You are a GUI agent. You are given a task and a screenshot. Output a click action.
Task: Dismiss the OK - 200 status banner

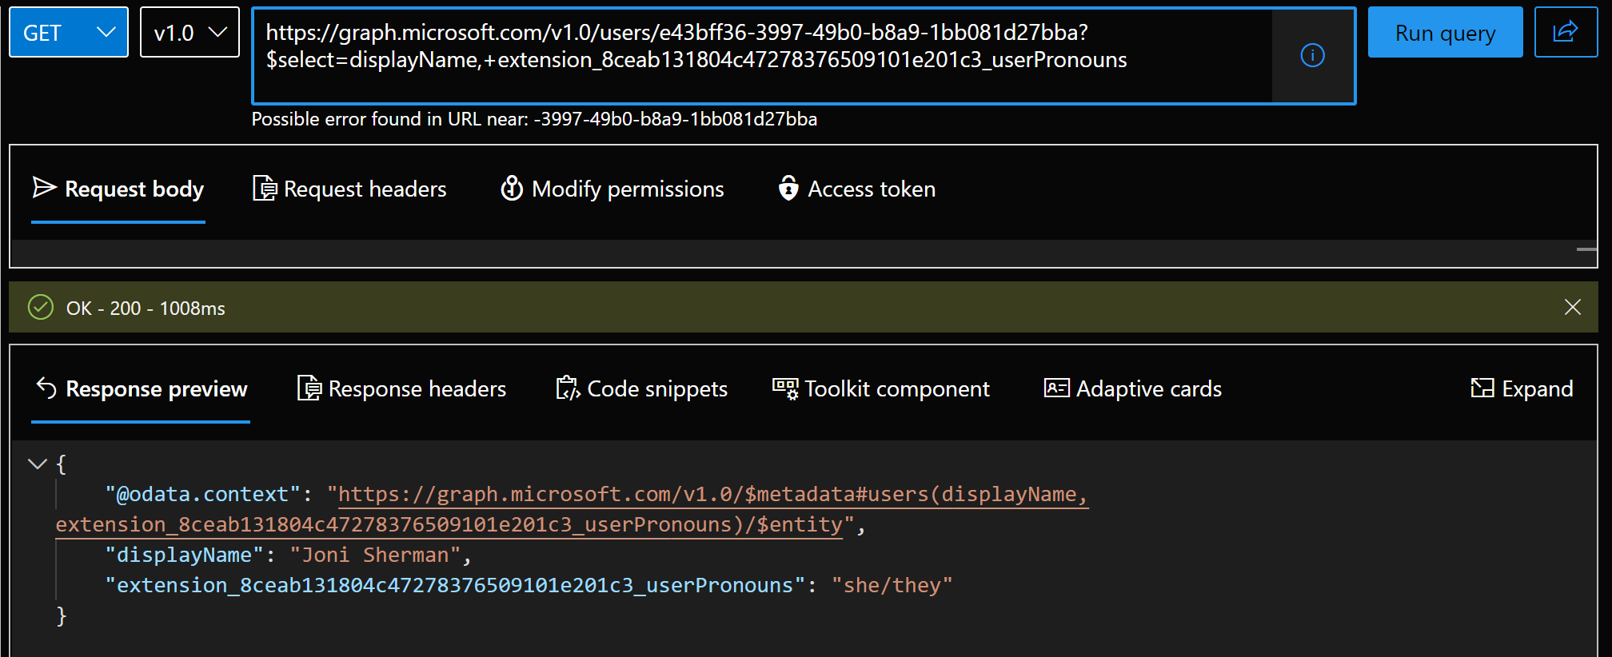pyautogui.click(x=1572, y=307)
